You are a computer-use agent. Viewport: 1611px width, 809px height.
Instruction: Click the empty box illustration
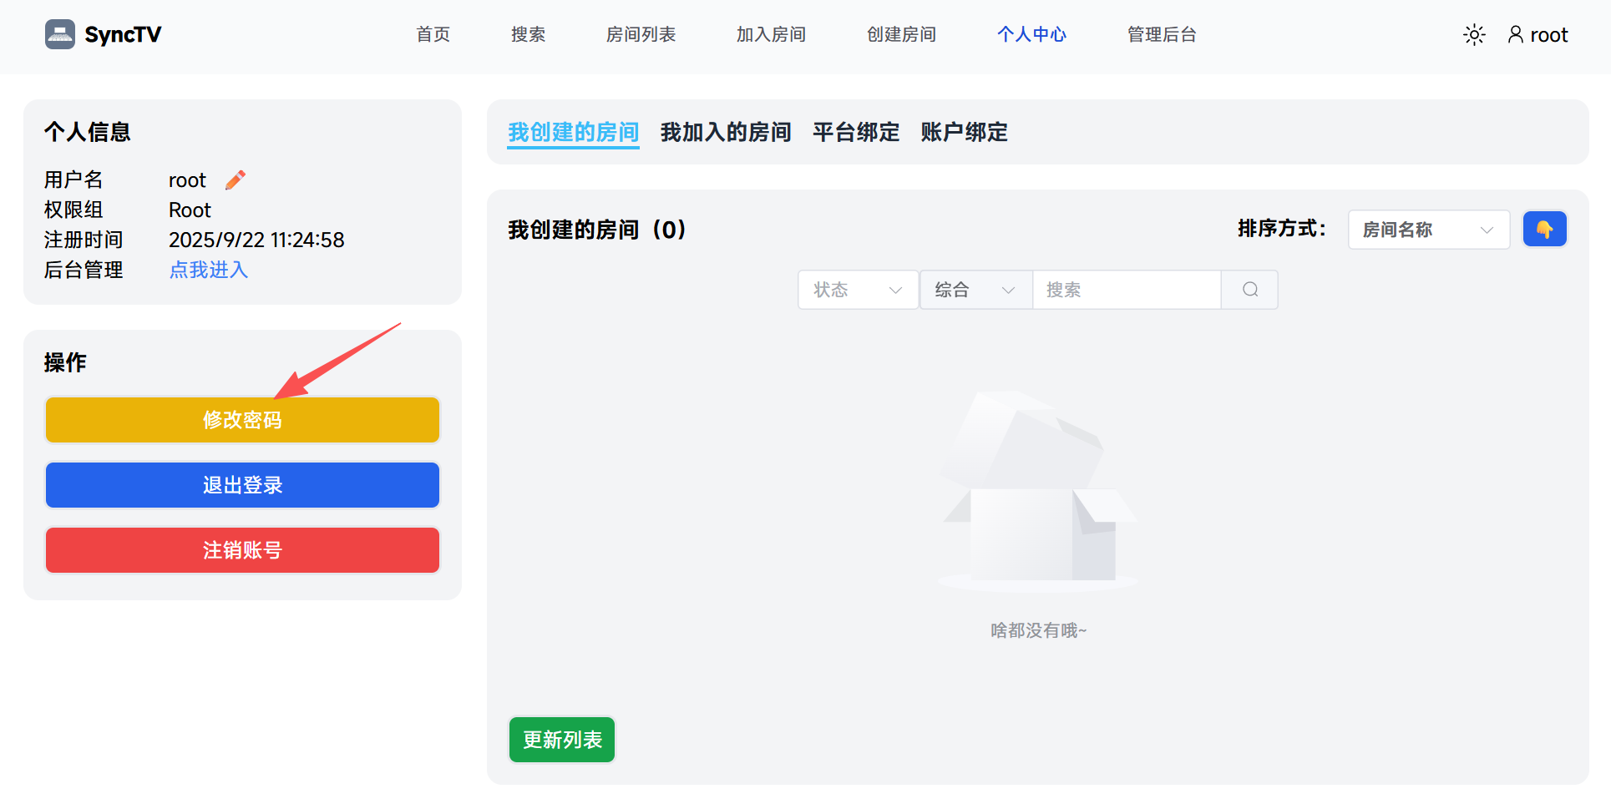(x=1038, y=493)
